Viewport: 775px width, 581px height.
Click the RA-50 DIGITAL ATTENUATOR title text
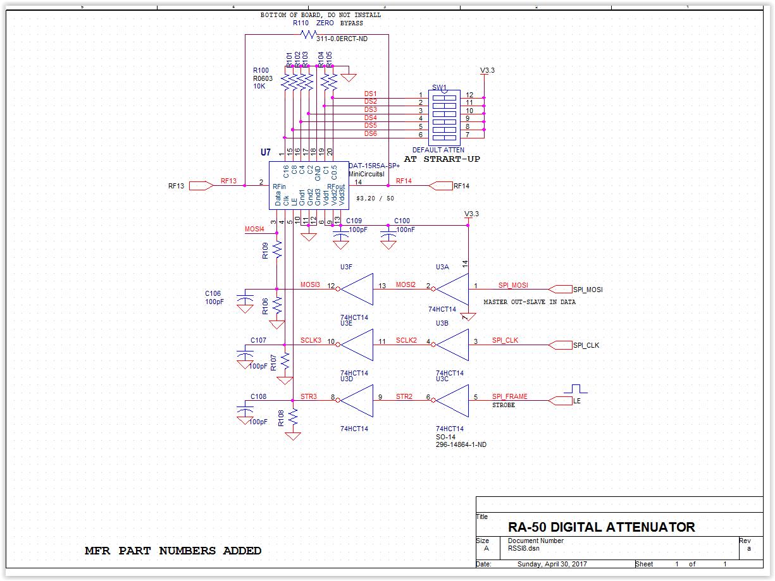pyautogui.click(x=602, y=527)
